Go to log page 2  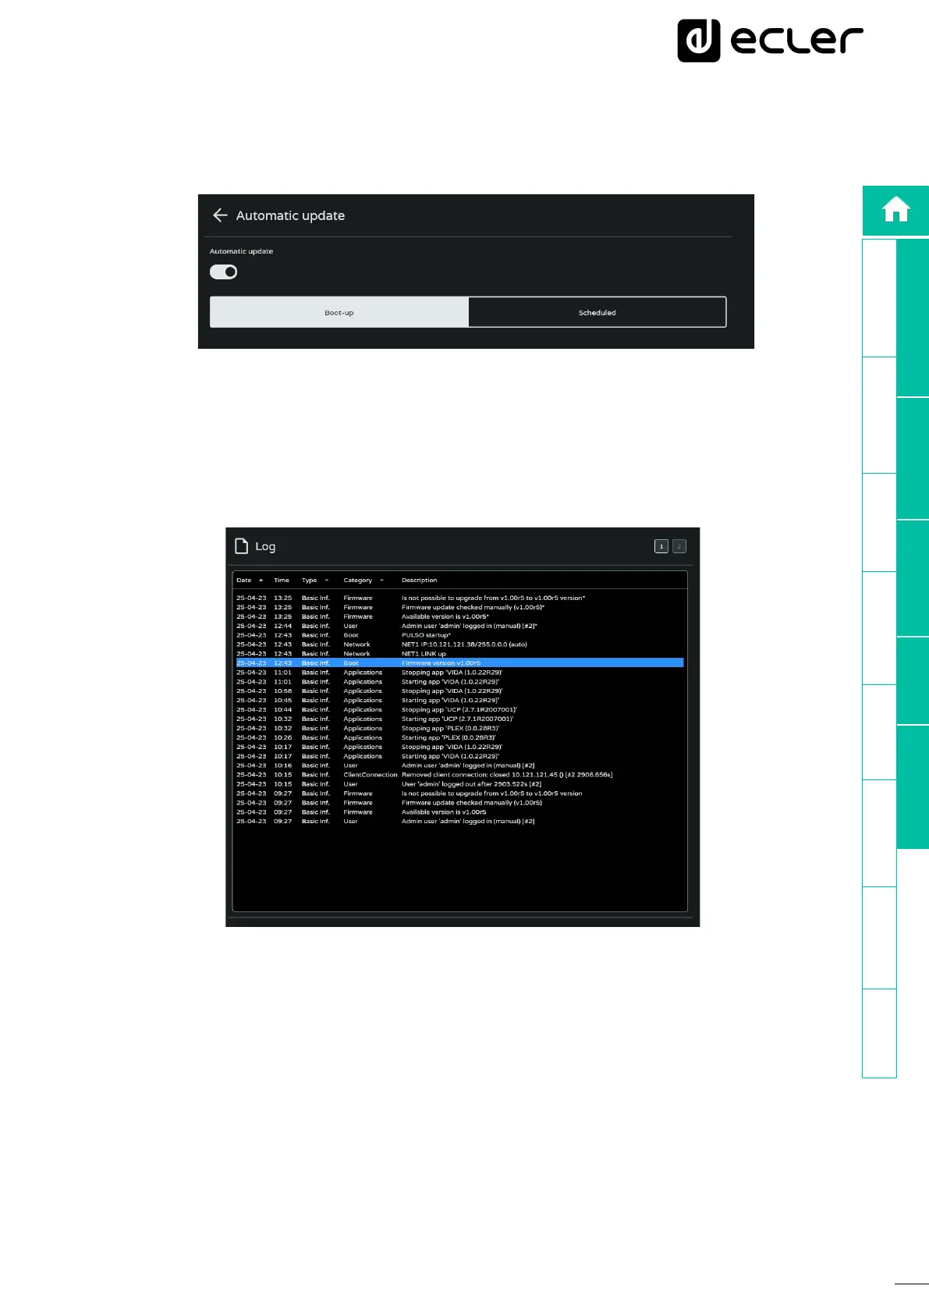[x=679, y=546]
